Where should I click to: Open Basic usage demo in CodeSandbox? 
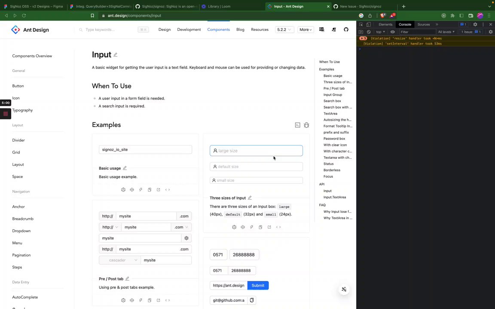click(x=123, y=190)
